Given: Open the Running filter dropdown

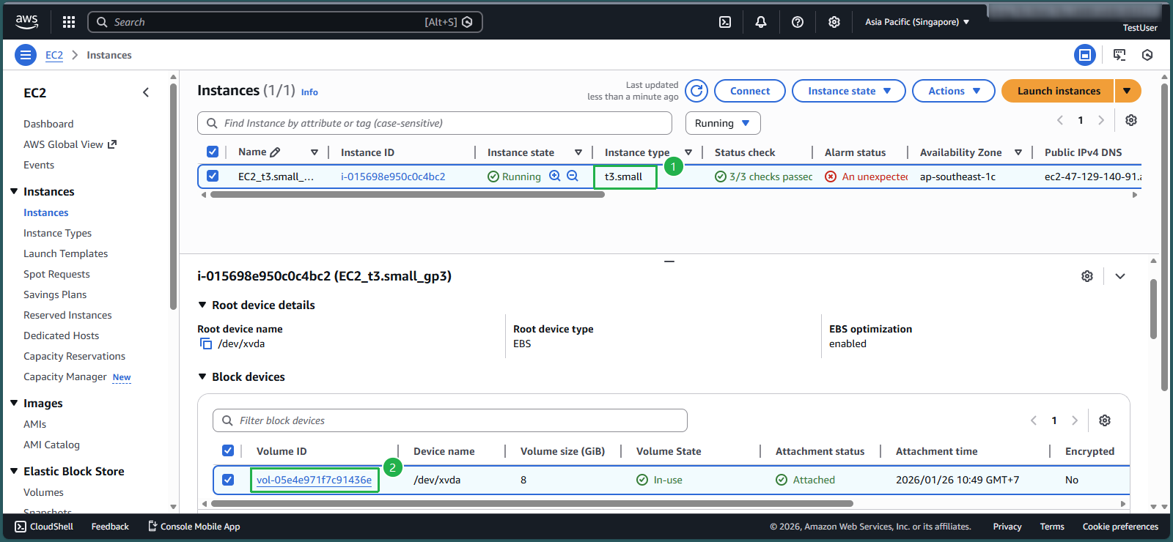Looking at the screenshot, I should click(723, 123).
